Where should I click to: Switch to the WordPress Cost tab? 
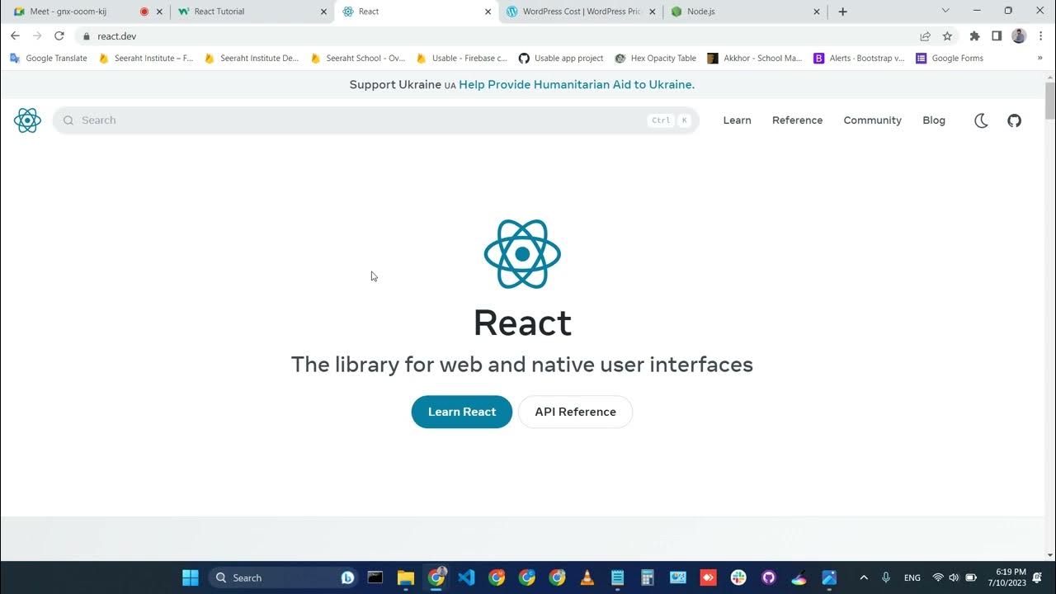click(581, 12)
